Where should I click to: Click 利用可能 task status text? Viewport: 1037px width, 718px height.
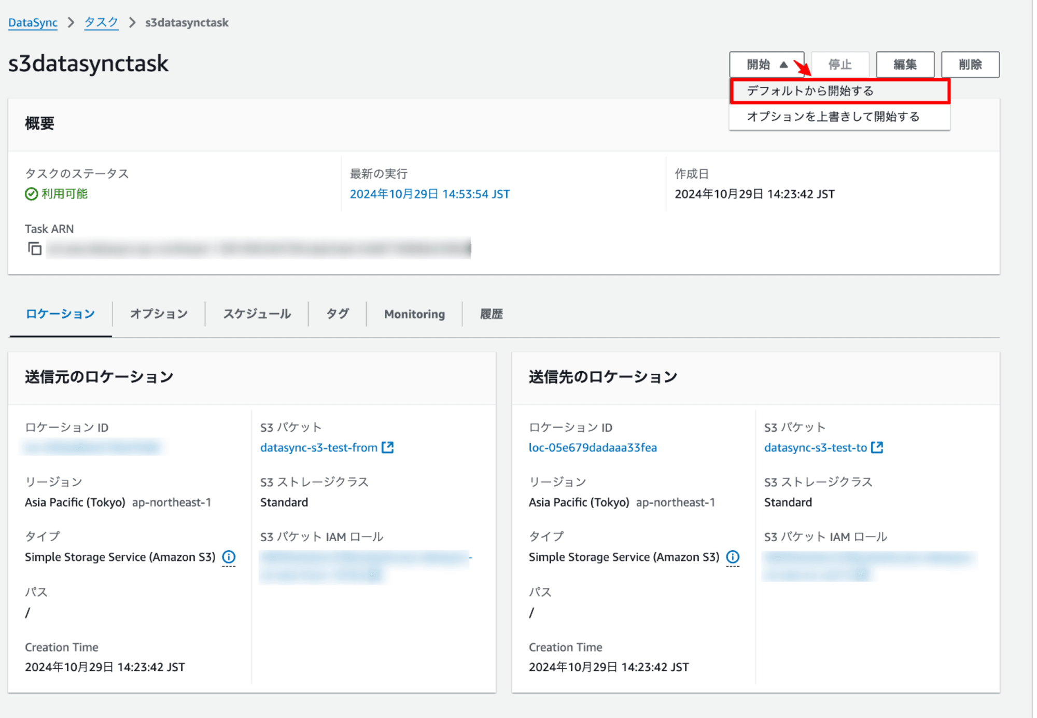[x=64, y=194]
